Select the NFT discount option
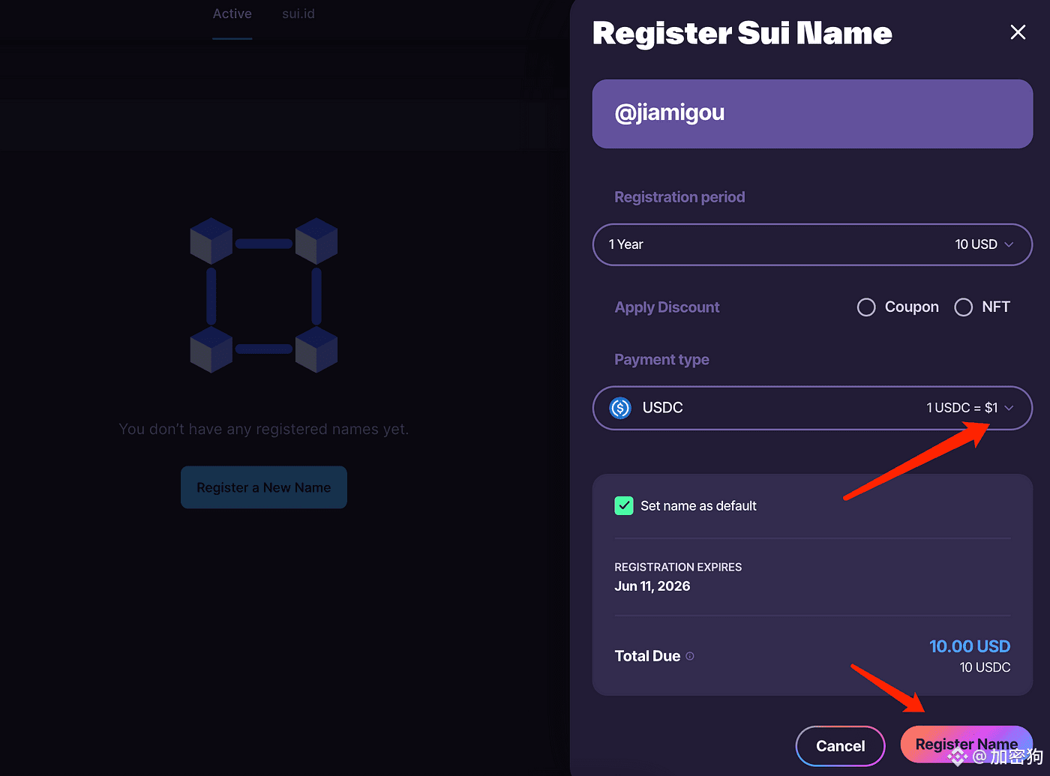Viewport: 1050px width, 776px height. pyautogui.click(x=964, y=307)
